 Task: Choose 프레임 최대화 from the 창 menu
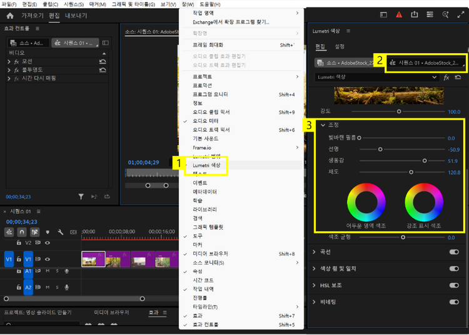[x=241, y=45]
